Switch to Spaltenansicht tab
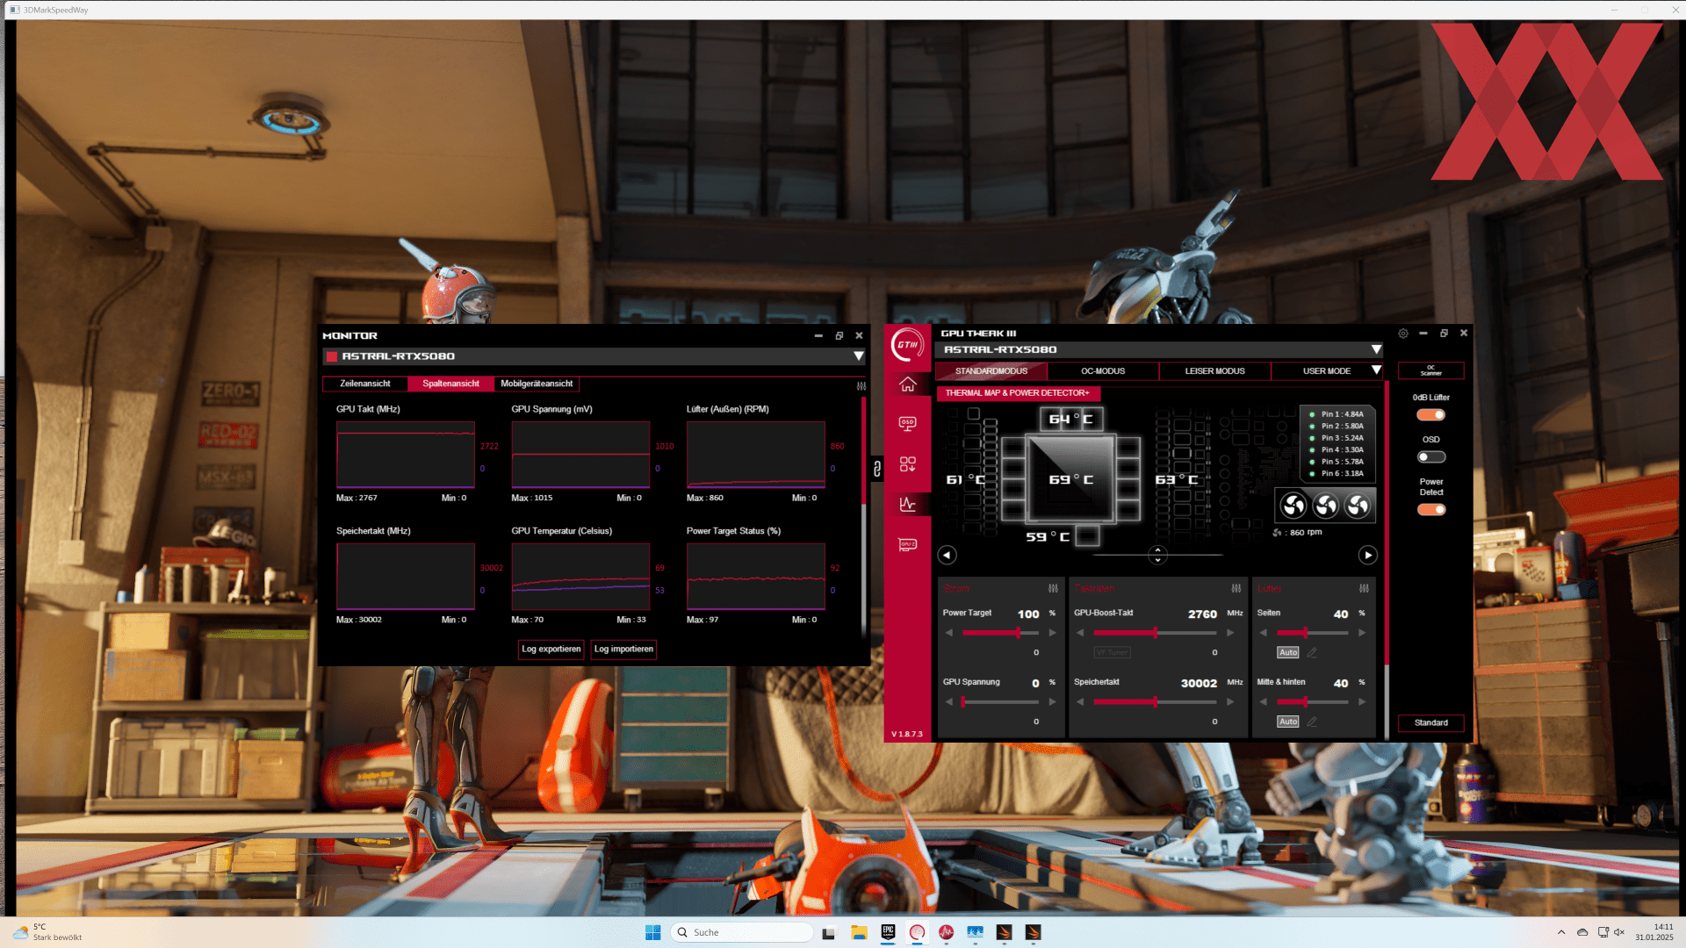The width and height of the screenshot is (1686, 948). coord(450,384)
